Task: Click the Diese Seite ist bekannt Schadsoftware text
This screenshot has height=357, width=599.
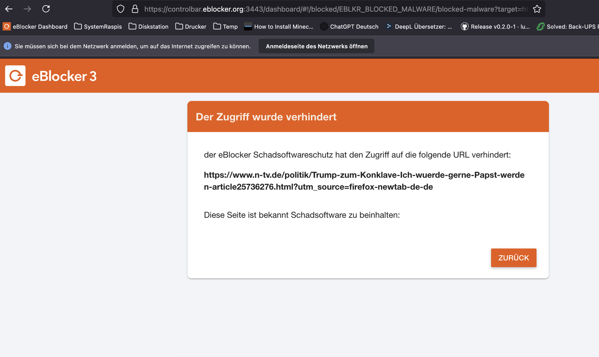Action: [302, 215]
